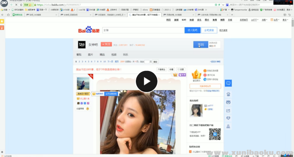This screenshot has width=294, height=157.
Task: Click the heart icon in right sidebar
Action: coord(228,118)
